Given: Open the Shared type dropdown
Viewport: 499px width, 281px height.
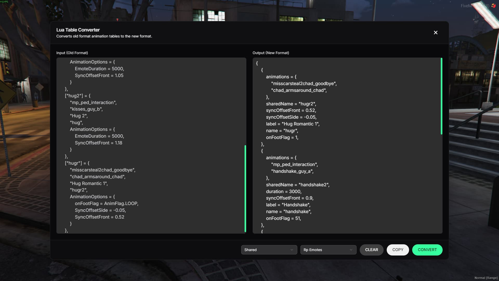Looking at the screenshot, I should [269, 250].
